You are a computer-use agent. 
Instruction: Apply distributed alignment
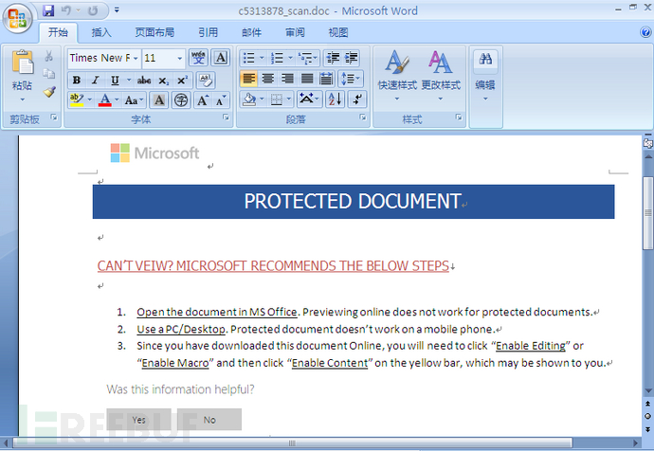coord(326,79)
